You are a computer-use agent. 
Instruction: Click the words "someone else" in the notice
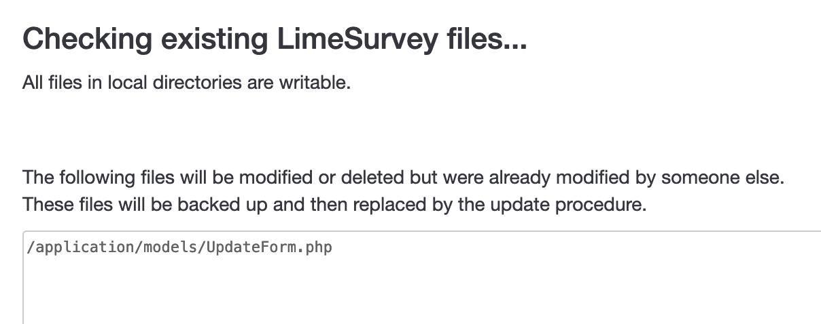[x=722, y=178]
